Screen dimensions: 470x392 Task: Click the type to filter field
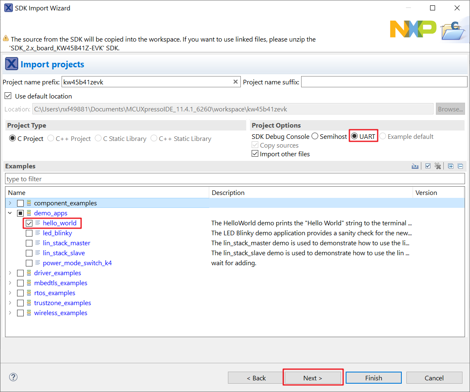[x=235, y=179]
